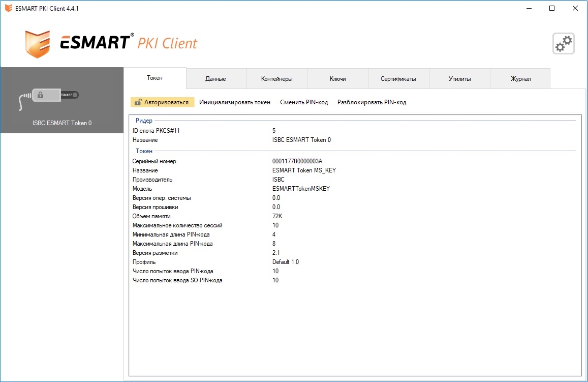This screenshot has height=382, width=588.
Task: Click the Default 1.0 profile value
Action: [x=286, y=262]
